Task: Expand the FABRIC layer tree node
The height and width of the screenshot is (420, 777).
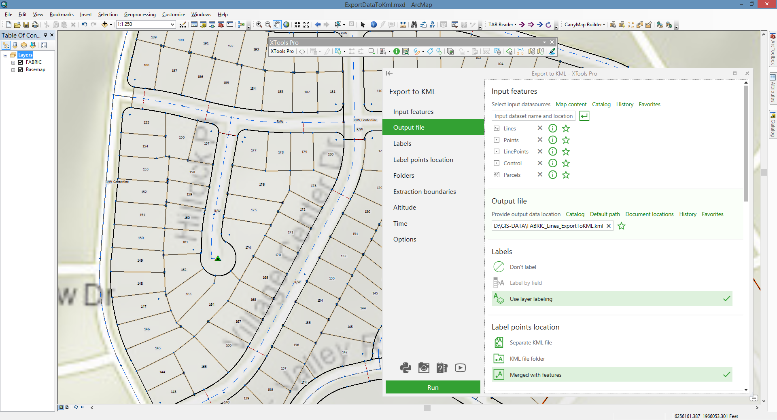Action: pyautogui.click(x=13, y=63)
